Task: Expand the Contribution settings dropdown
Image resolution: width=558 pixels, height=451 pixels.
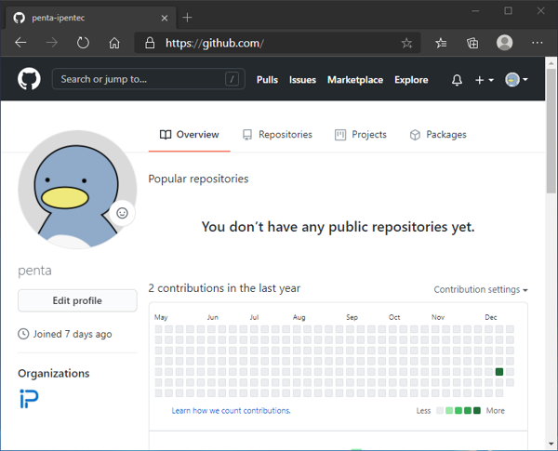Action: (x=481, y=290)
